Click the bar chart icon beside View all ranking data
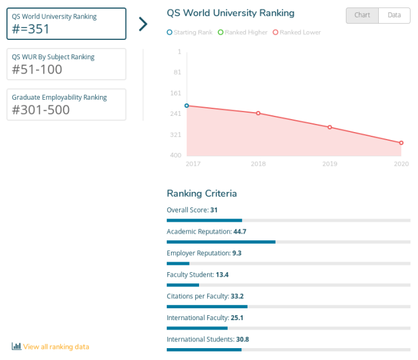 (16, 346)
